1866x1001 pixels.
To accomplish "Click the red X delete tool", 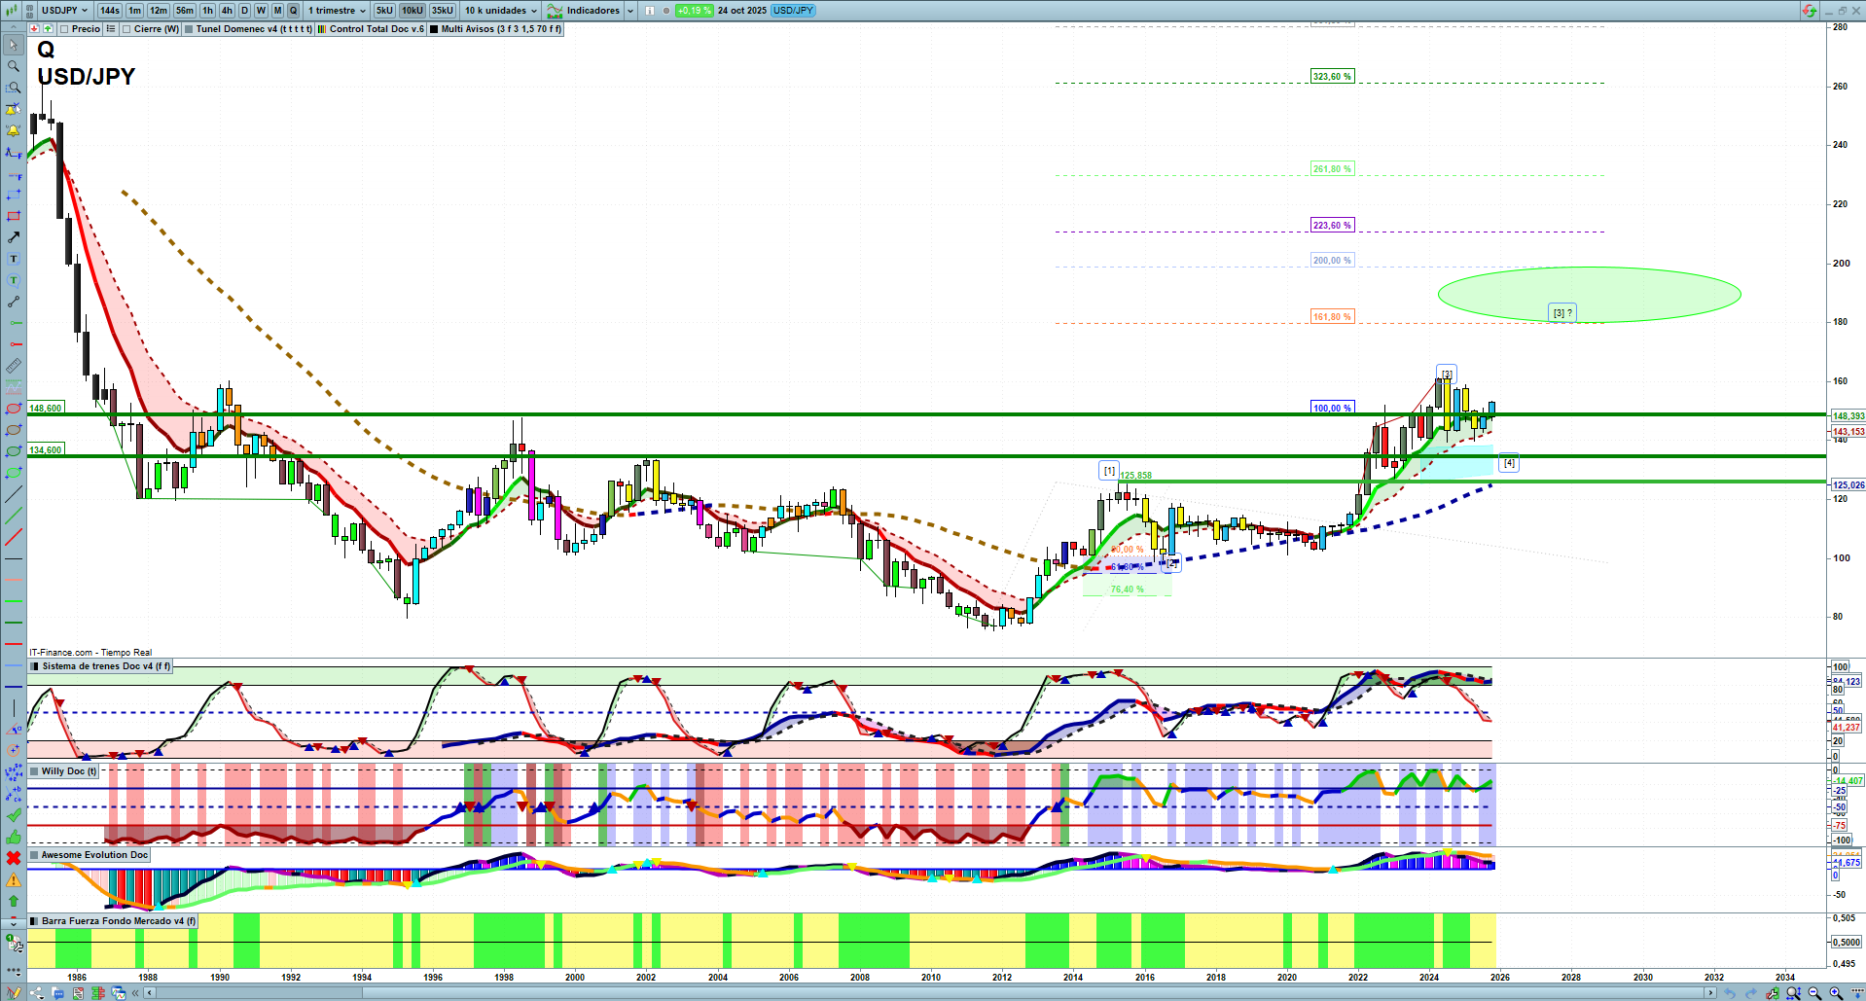I will click(x=14, y=858).
